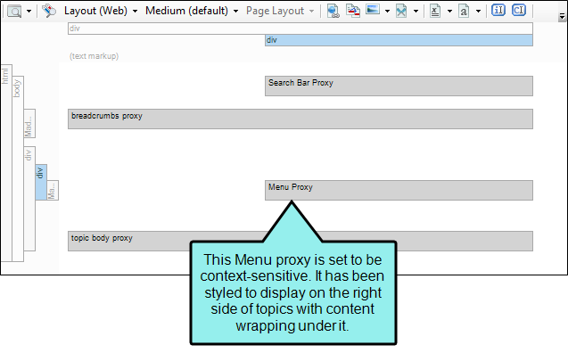Toggle the 'iI' toolbar button

point(498,10)
